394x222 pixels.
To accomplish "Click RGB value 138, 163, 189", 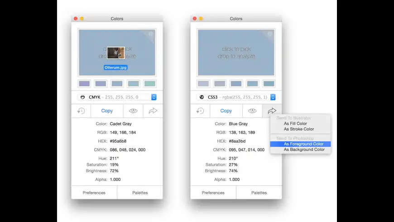I will (242, 132).
